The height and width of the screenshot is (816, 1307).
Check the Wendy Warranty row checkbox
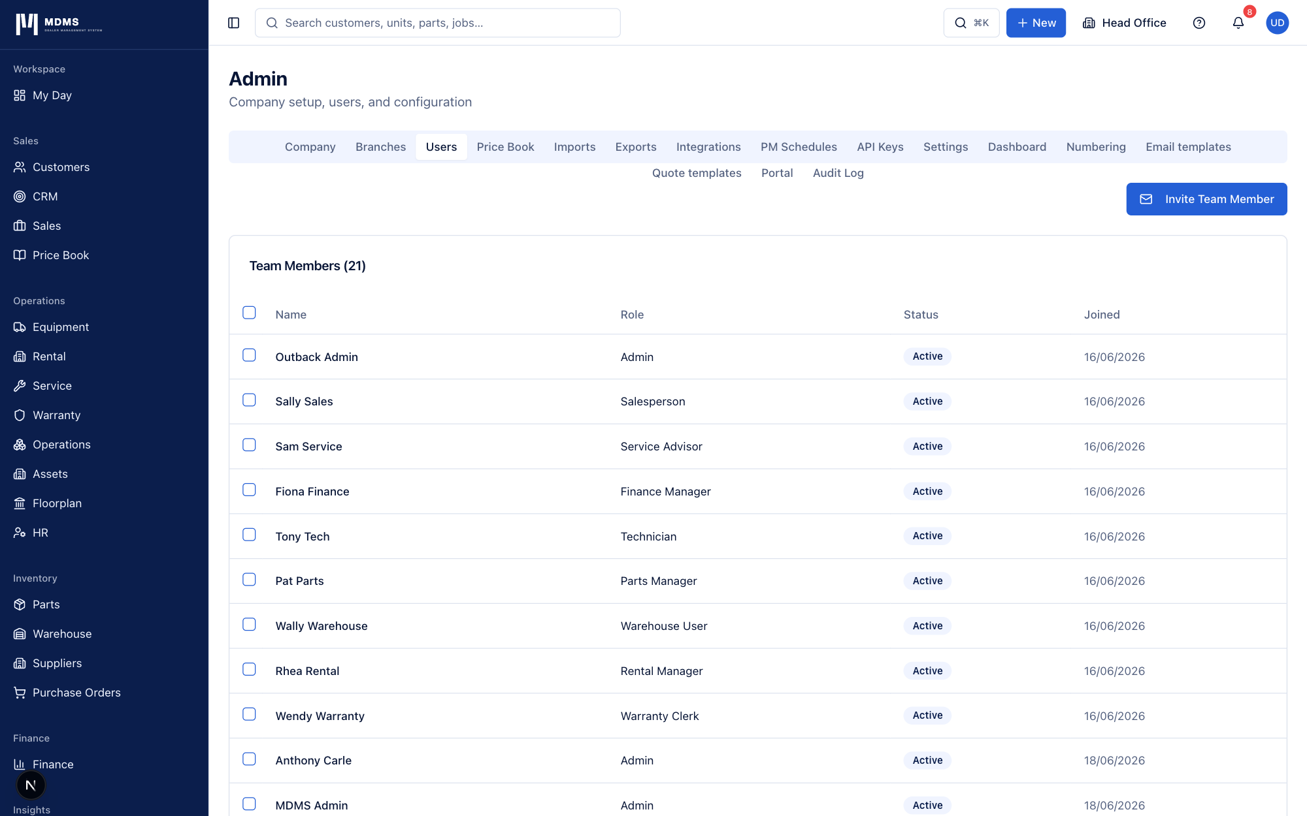(249, 714)
